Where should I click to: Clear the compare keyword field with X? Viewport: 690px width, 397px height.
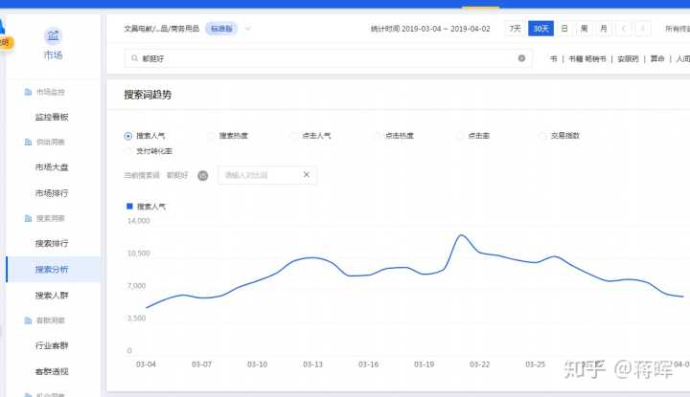click(306, 175)
